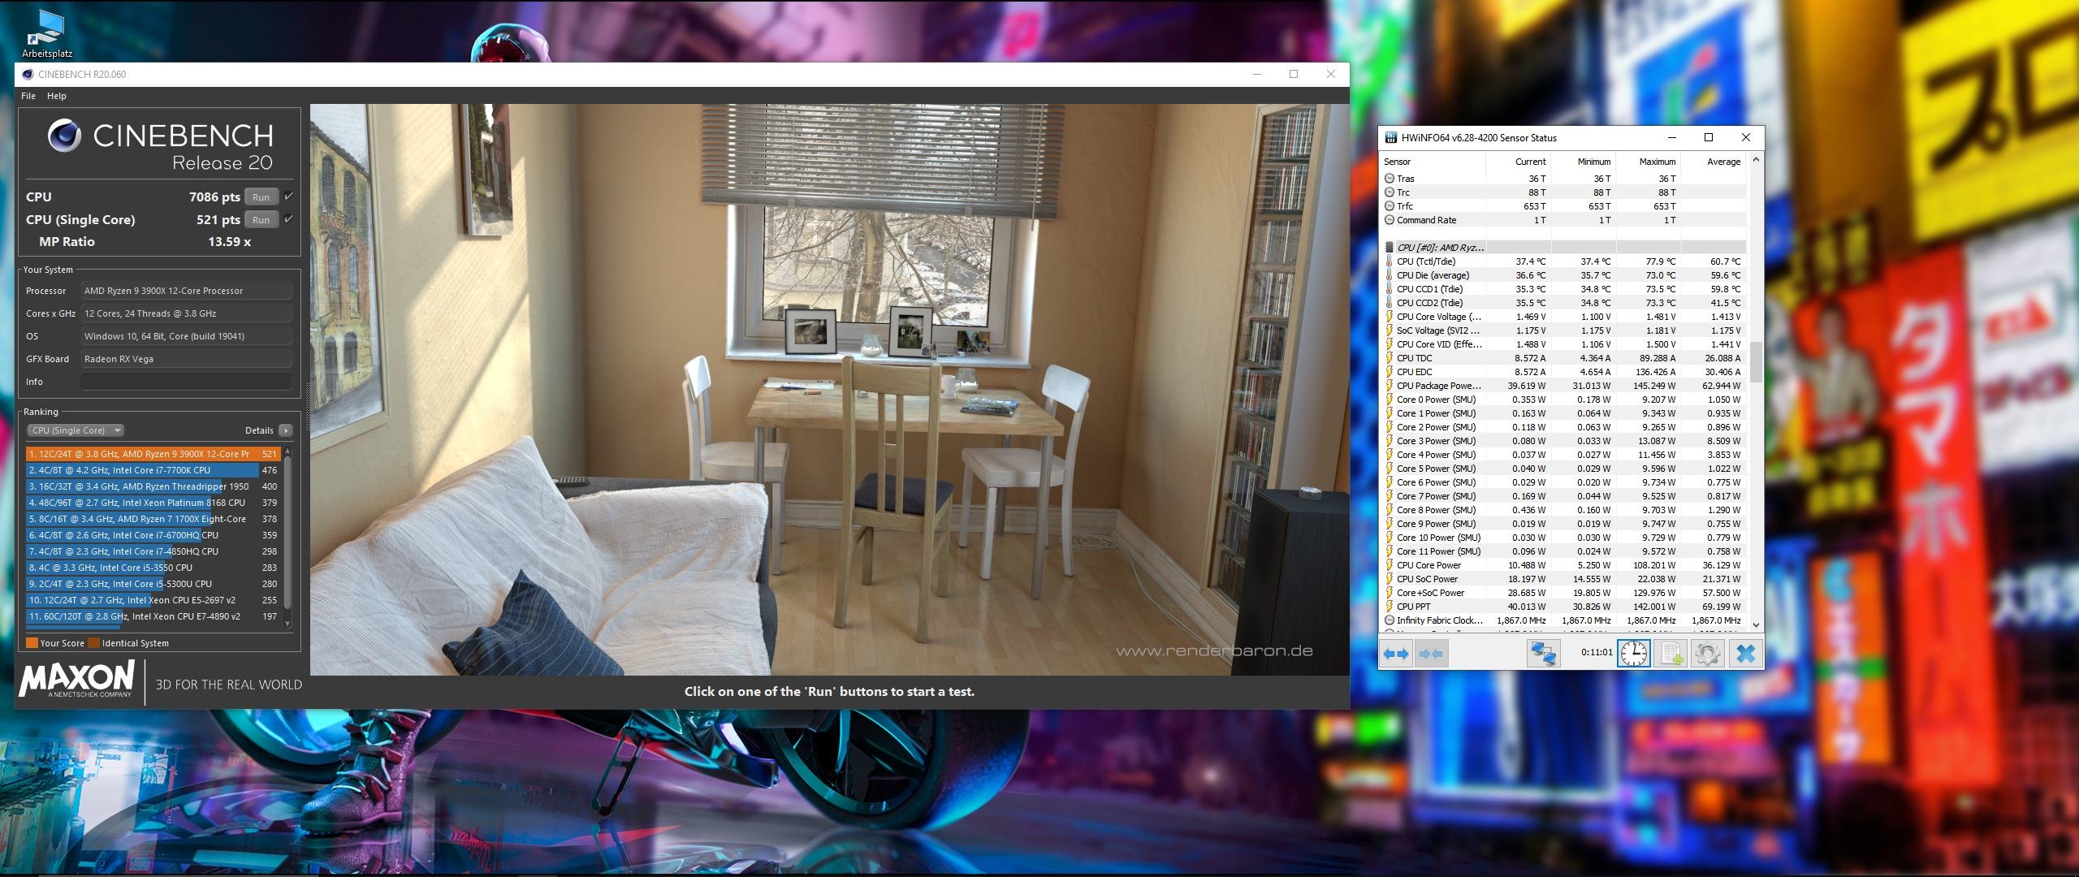Select Xeon E7-4890 v2 ranking row
This screenshot has height=877, width=2079.
(153, 616)
